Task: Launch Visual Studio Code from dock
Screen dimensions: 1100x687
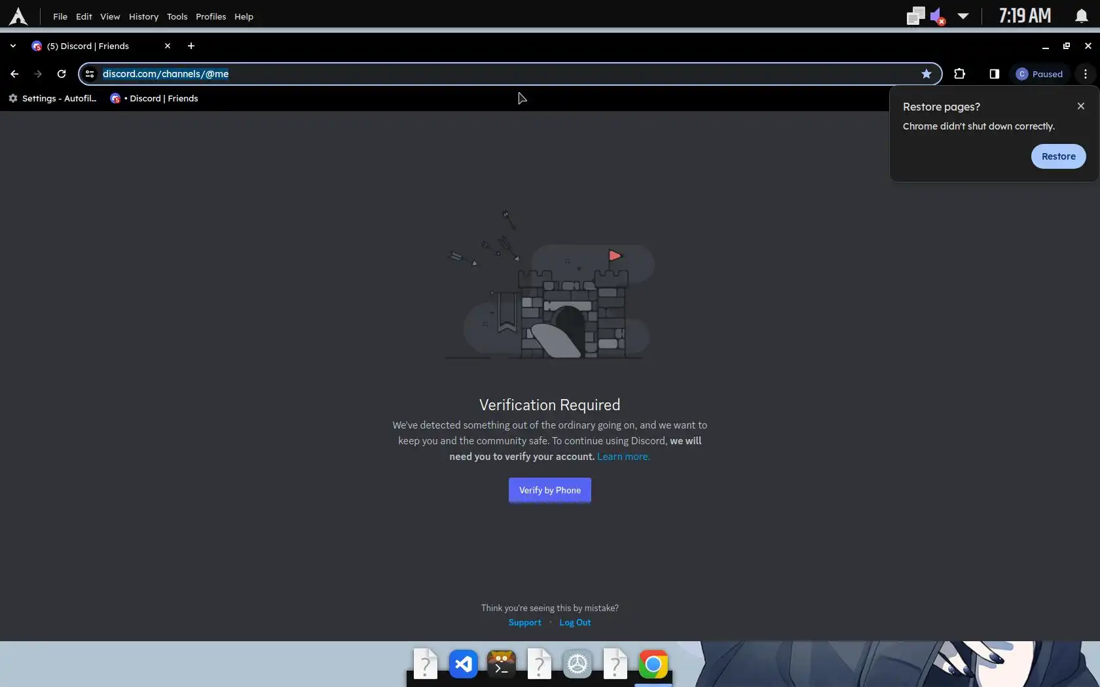Action: [x=464, y=664]
